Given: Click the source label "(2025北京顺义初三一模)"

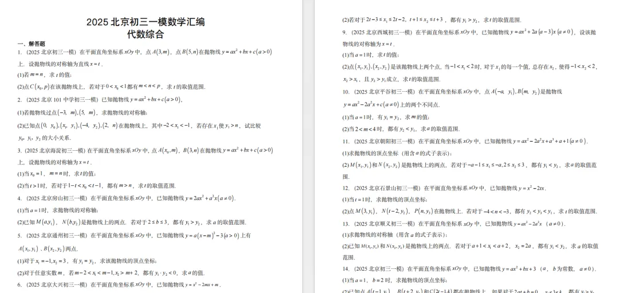Looking at the screenshot, I should coord(383,224).
